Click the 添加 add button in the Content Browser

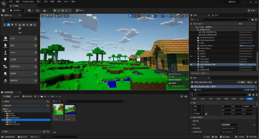pos(7,97)
